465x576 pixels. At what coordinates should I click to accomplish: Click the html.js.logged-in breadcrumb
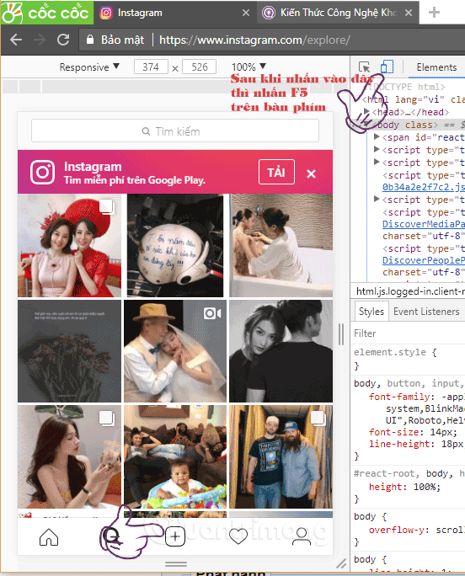point(410,291)
